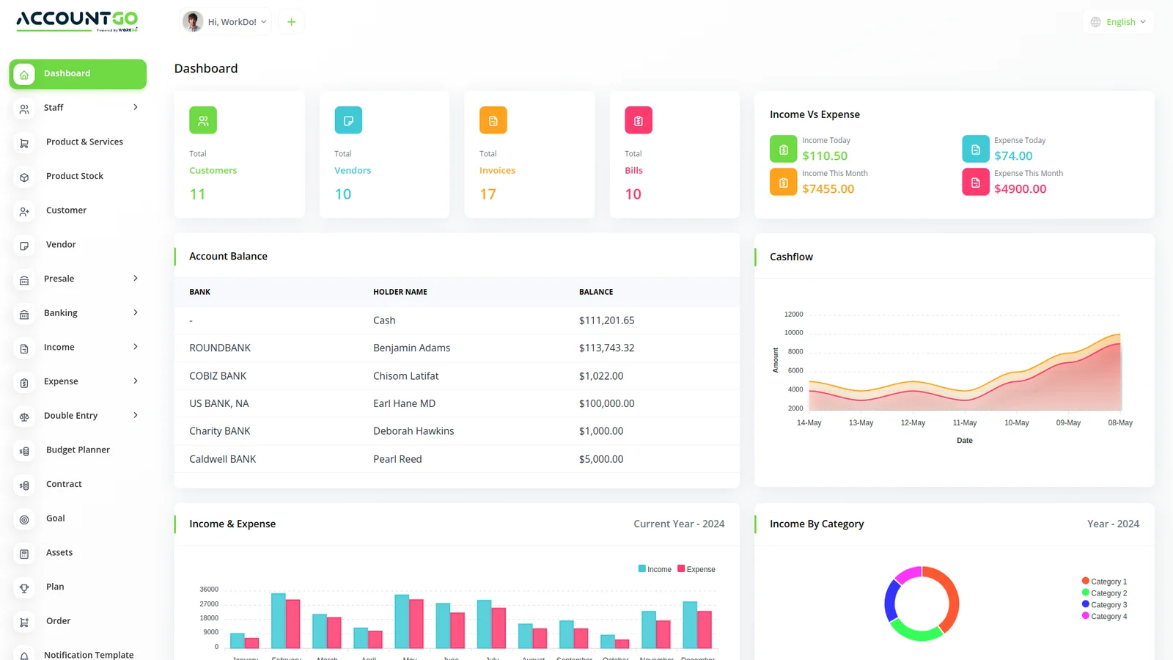Click the Expense This Month pink icon

coord(975,182)
